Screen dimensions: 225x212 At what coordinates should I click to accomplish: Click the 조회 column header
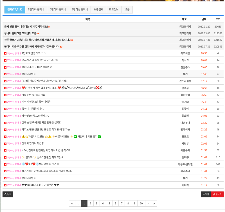tap(218, 19)
